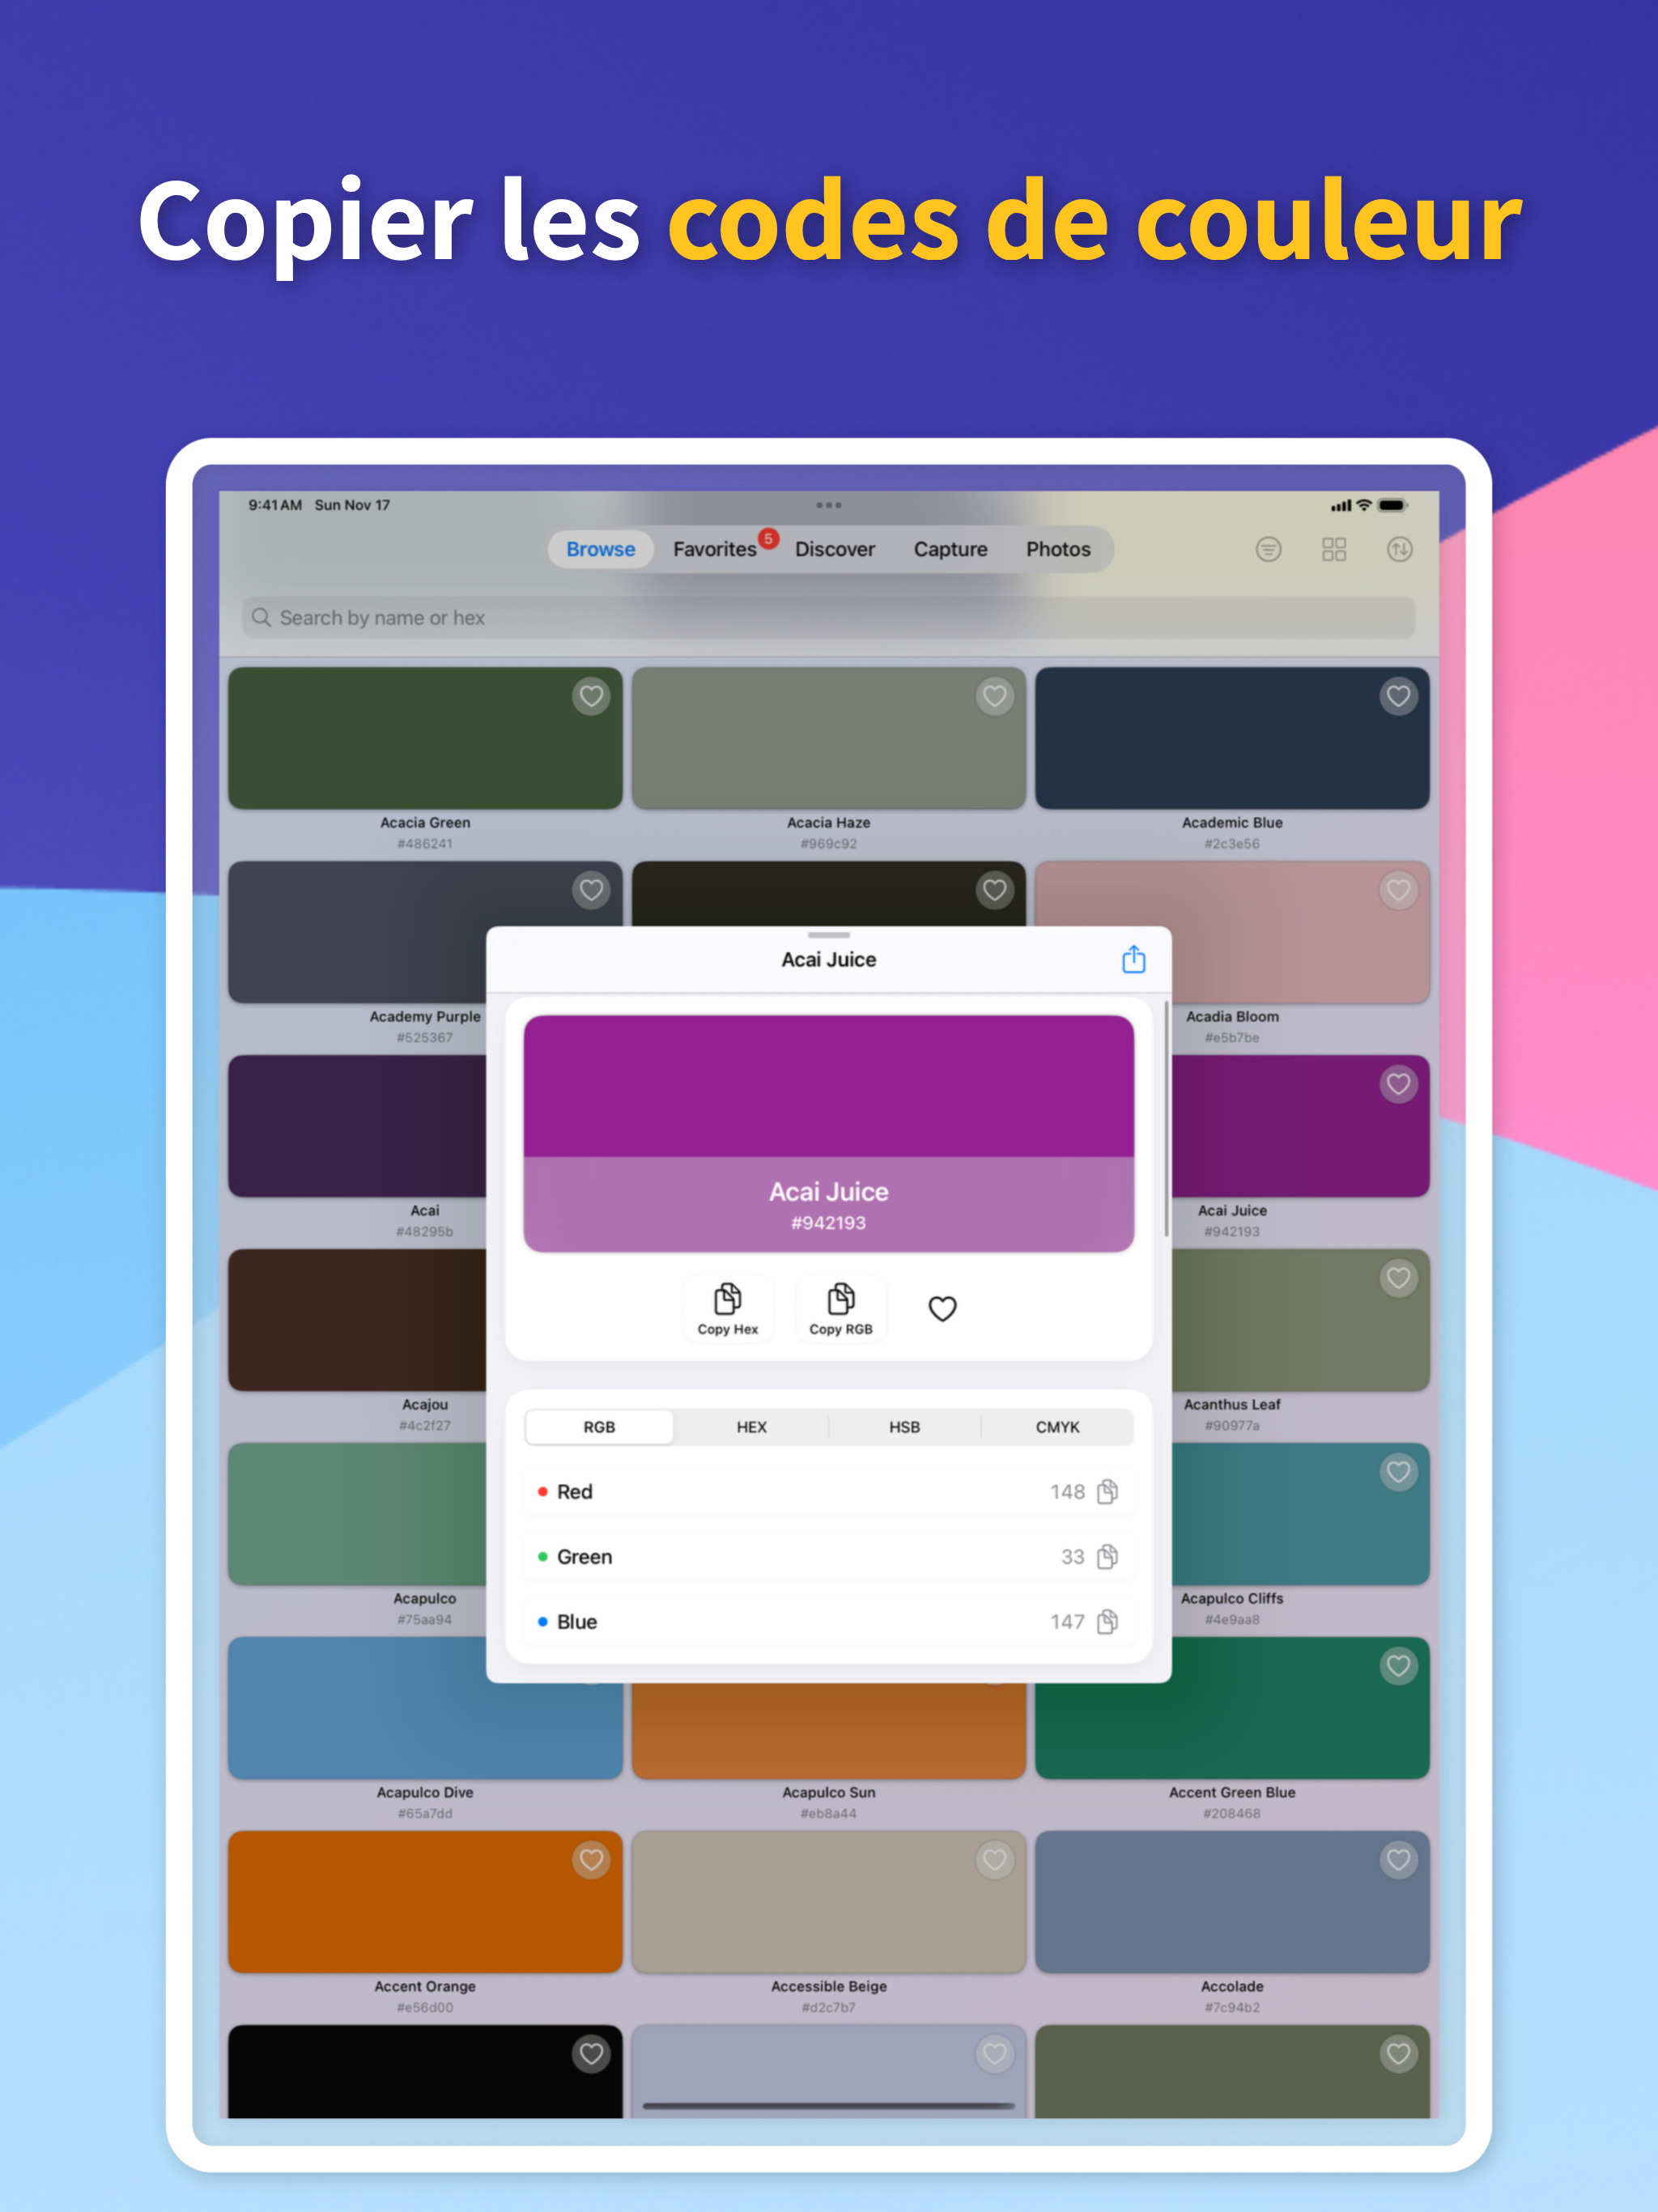Grab the sheet drag handle above Acai Juice

pos(828,935)
